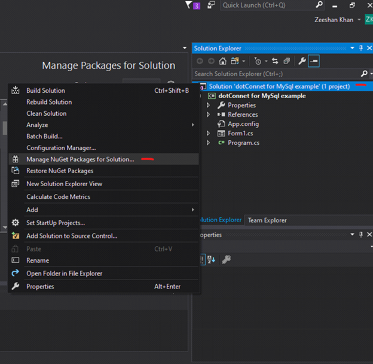
Task: Choose Restore NuGet Packages
Action: tap(104, 171)
